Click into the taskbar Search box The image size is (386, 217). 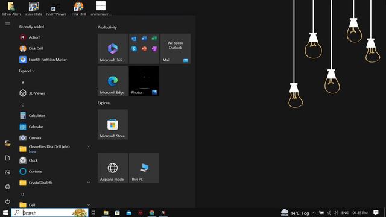pyautogui.click(x=49, y=213)
